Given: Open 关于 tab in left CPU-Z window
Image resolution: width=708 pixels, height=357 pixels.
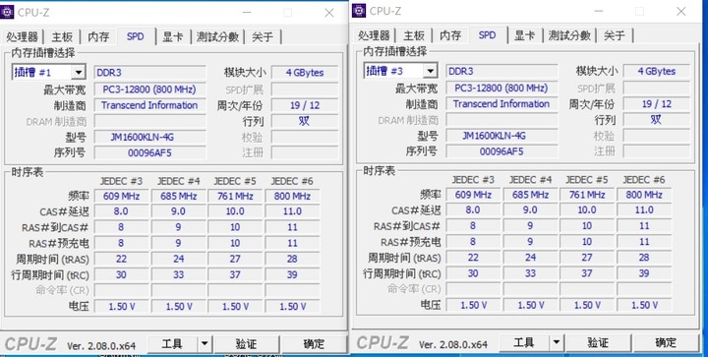Looking at the screenshot, I should pyautogui.click(x=263, y=36).
